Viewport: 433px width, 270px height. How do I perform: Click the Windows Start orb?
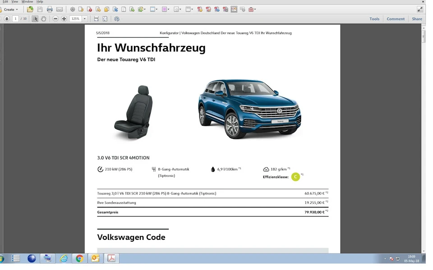pos(2,258)
